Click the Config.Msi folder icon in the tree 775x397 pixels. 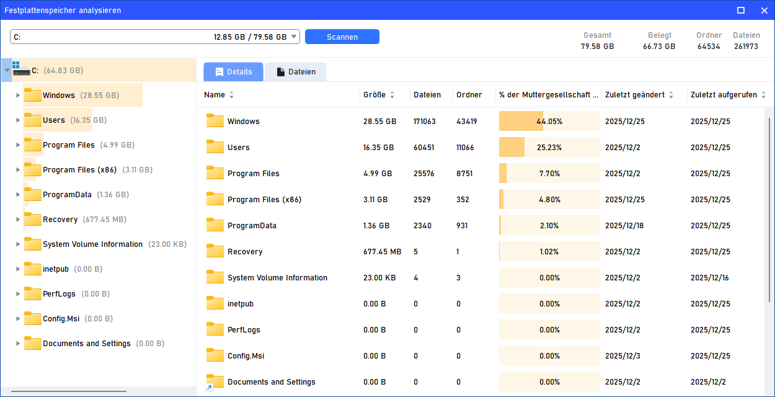(x=32, y=318)
